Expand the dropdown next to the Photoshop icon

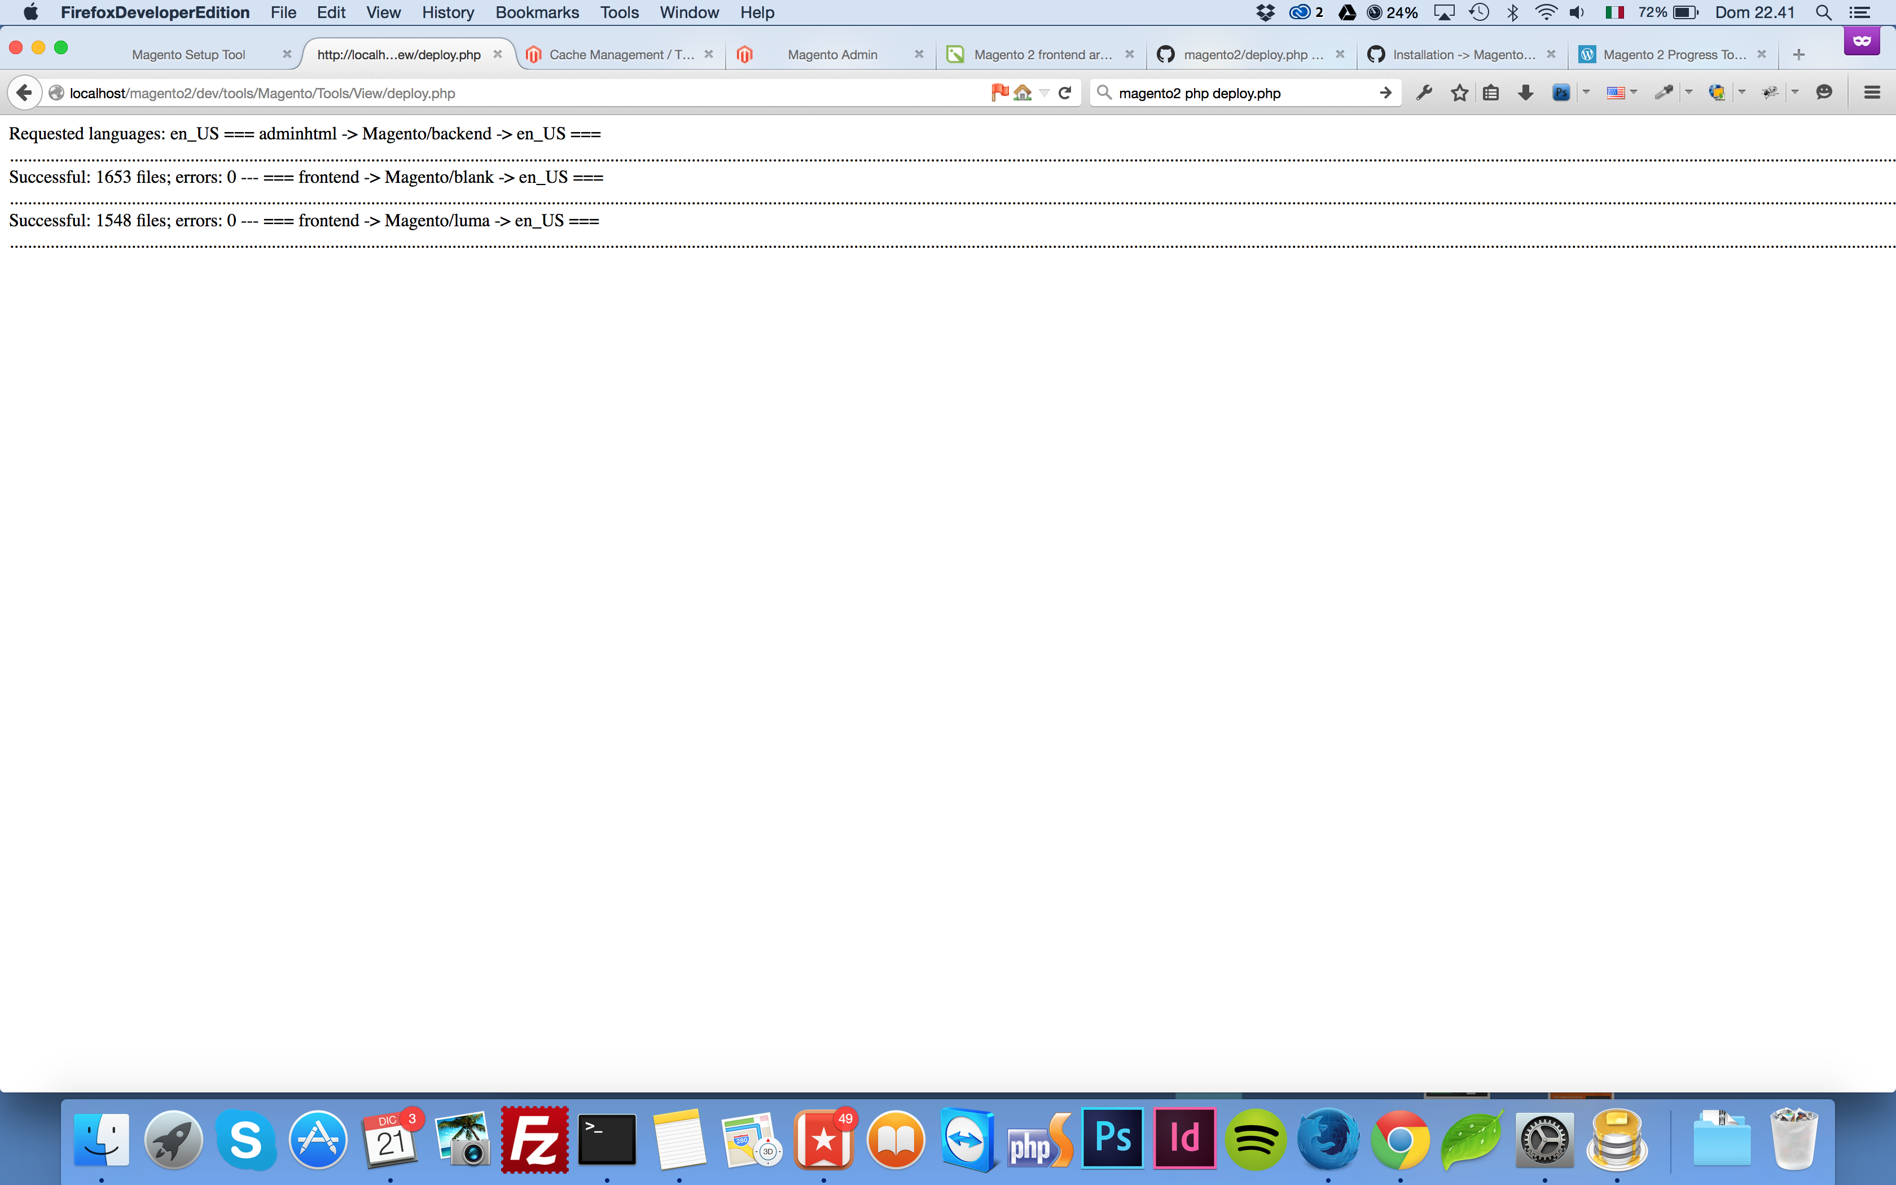(x=1587, y=93)
